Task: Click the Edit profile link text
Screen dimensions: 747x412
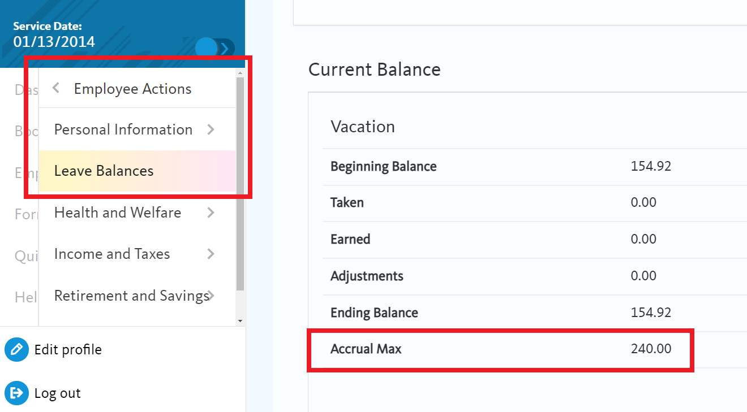Action: 68,349
